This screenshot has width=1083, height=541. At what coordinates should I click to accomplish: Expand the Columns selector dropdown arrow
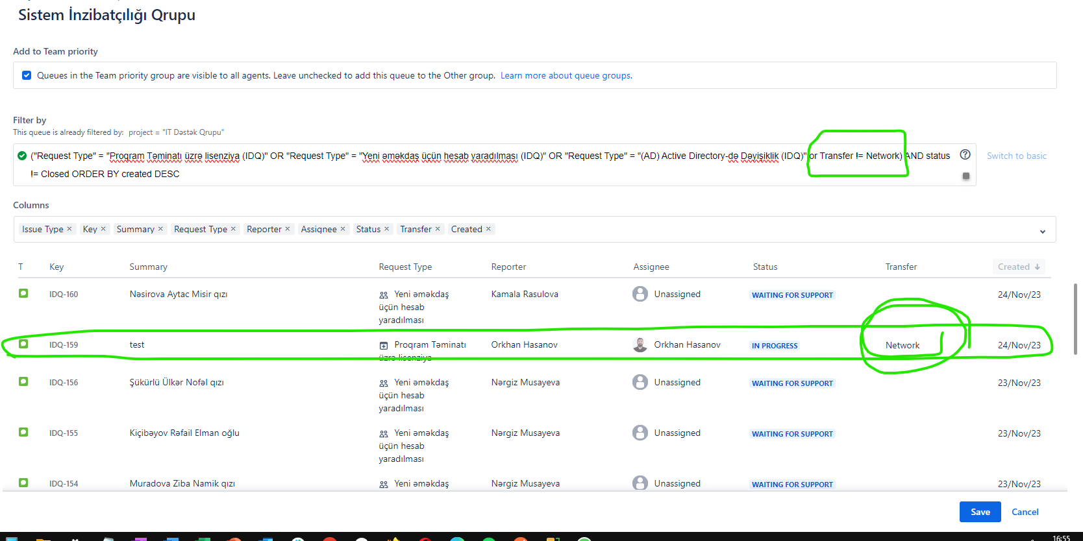pyautogui.click(x=1043, y=232)
